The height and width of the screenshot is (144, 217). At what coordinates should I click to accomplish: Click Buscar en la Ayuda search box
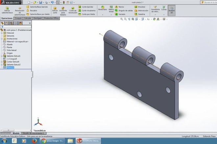(x=209, y=2)
